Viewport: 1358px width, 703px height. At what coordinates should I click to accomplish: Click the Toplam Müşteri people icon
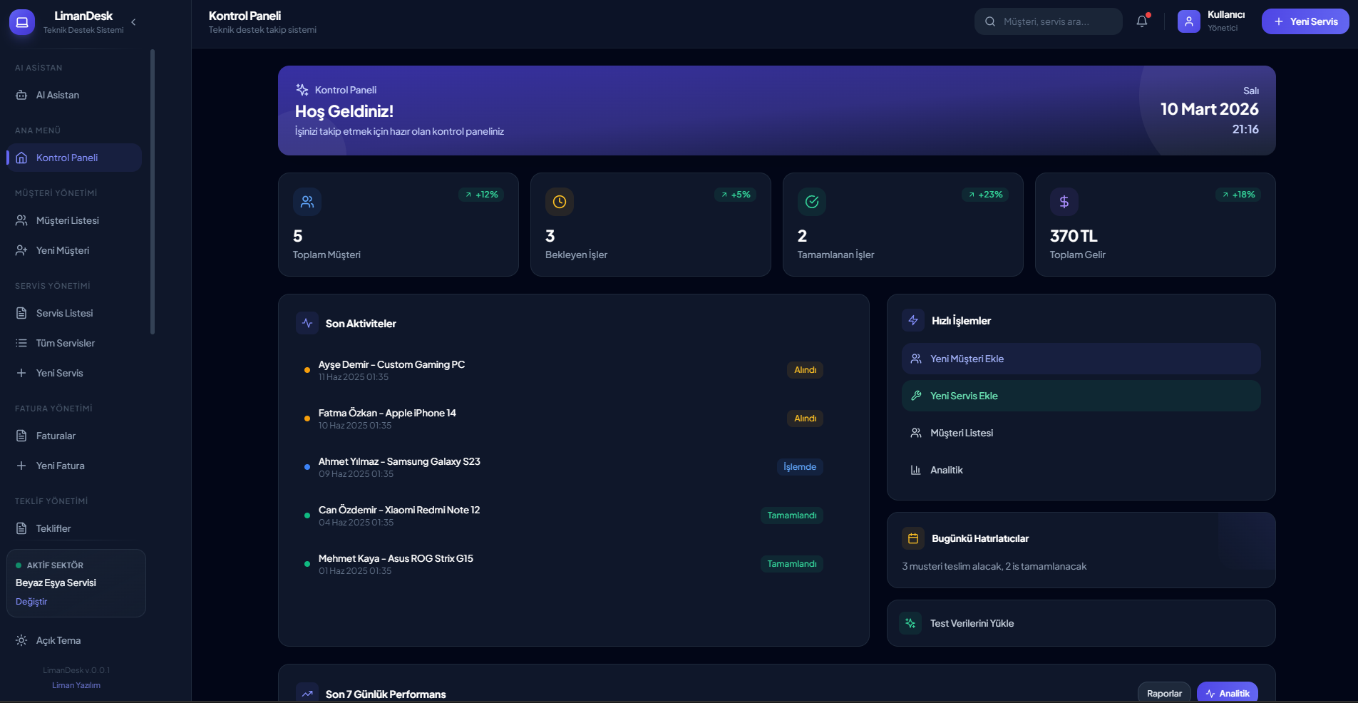coord(307,202)
